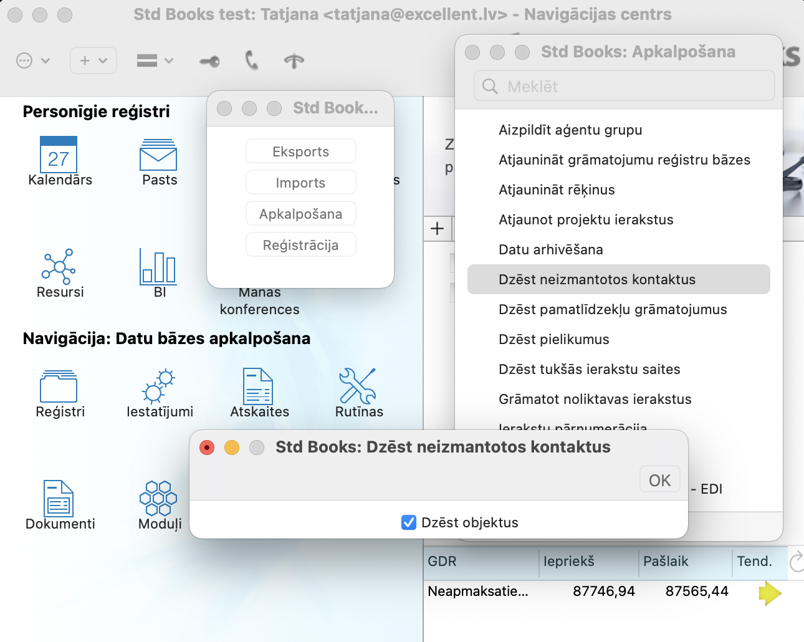Open the Moduļi honeycomb icon
This screenshot has width=804, height=642.
click(x=158, y=497)
